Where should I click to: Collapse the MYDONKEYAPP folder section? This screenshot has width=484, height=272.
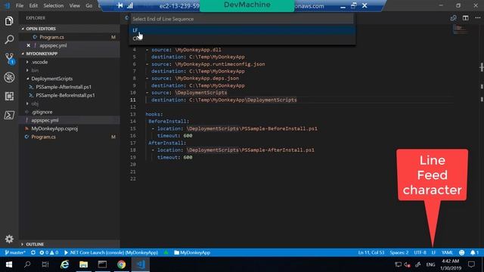(x=42, y=54)
